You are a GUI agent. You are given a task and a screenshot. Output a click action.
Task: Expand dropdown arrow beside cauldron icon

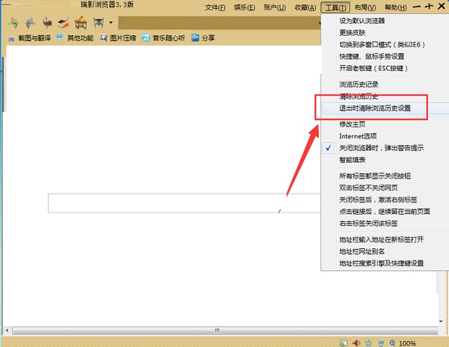111,24
